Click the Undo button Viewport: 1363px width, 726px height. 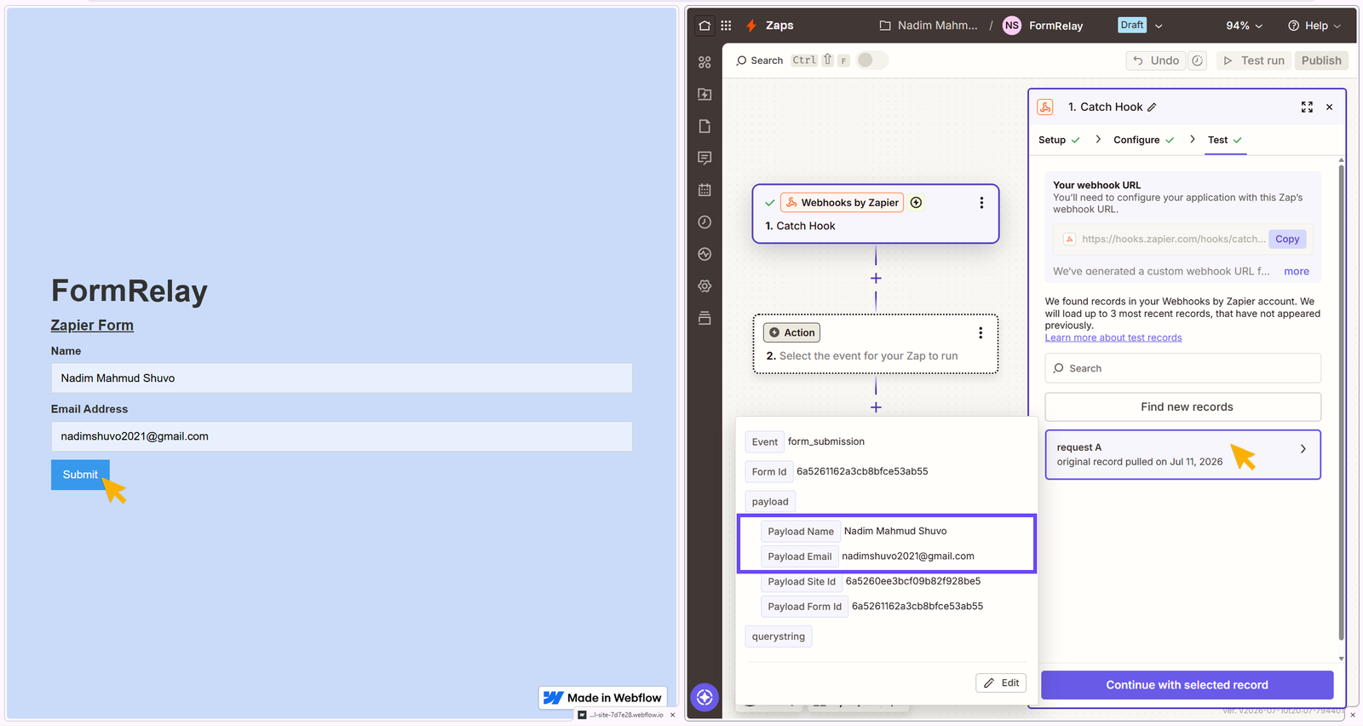1156,60
